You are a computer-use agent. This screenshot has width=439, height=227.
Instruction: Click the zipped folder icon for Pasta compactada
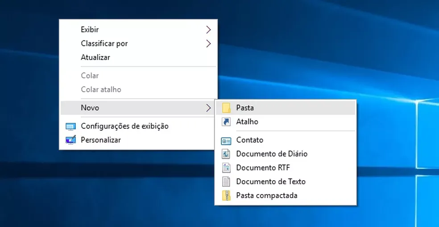[x=226, y=195]
